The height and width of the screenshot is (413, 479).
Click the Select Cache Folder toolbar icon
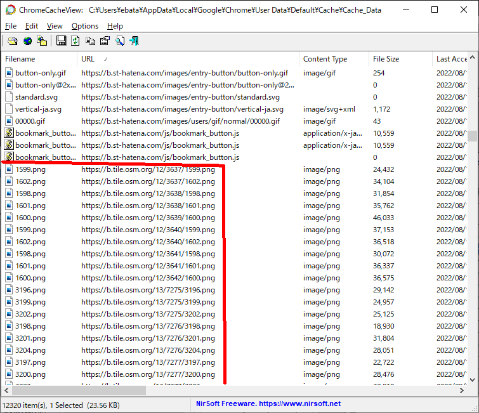click(12, 41)
